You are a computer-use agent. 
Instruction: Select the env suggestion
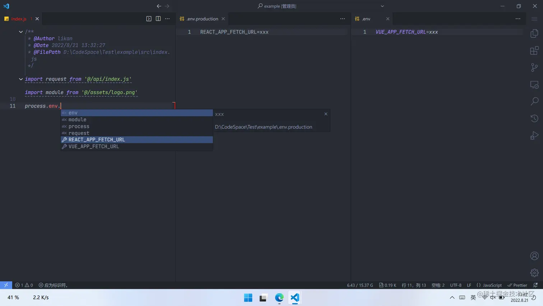point(137,113)
